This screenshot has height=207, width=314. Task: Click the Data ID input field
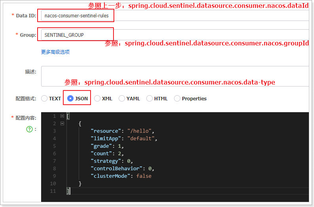point(175,15)
